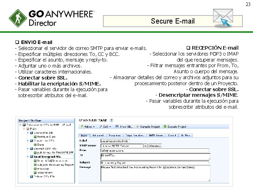Click the Execute Project button label
This screenshot has height=190, width=253.
click(177, 127)
